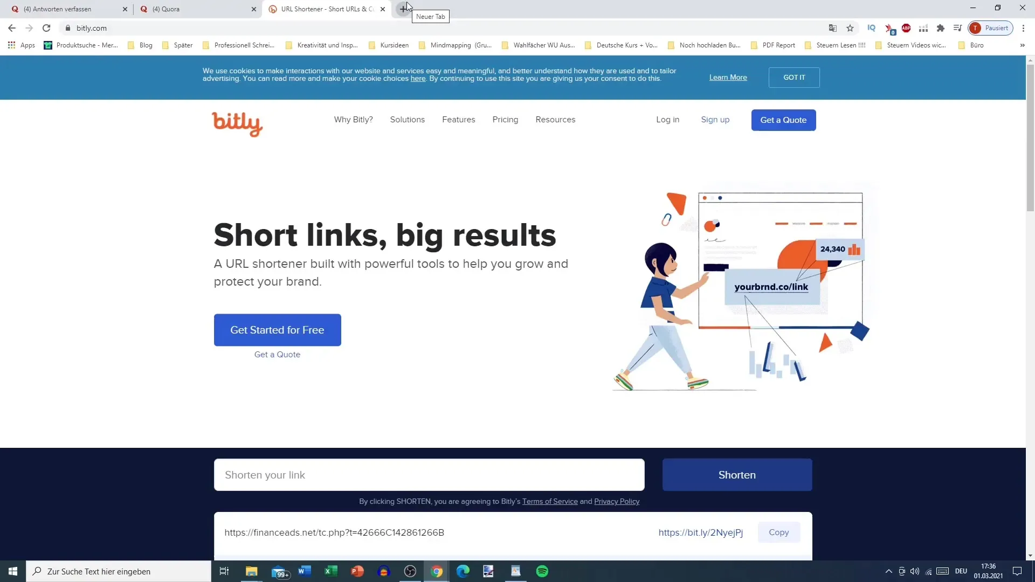Click the Excel icon in taskbar
This screenshot has width=1035, height=582.
[x=330, y=571]
